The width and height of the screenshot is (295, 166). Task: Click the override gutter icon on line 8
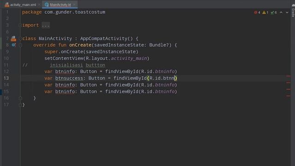pyautogui.click(x=13, y=45)
